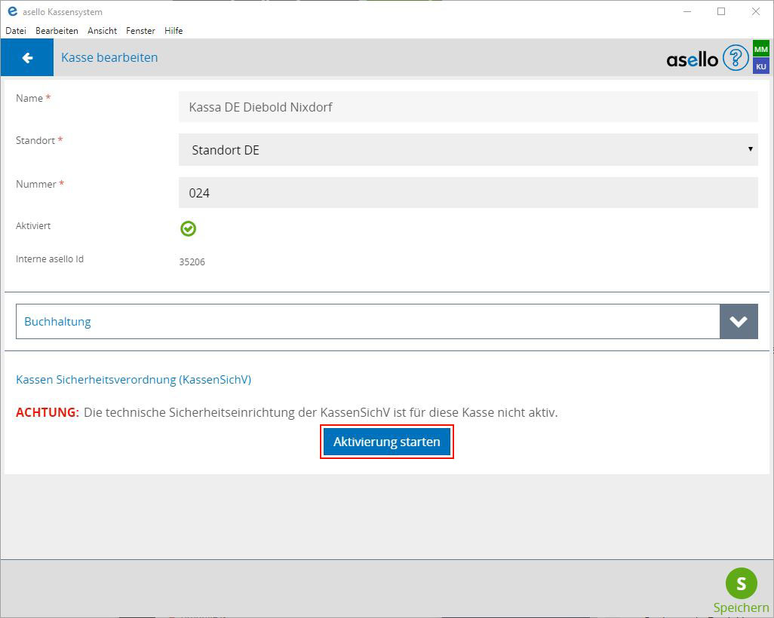Open help via question mark icon
This screenshot has width=774, height=618.
tap(735, 58)
